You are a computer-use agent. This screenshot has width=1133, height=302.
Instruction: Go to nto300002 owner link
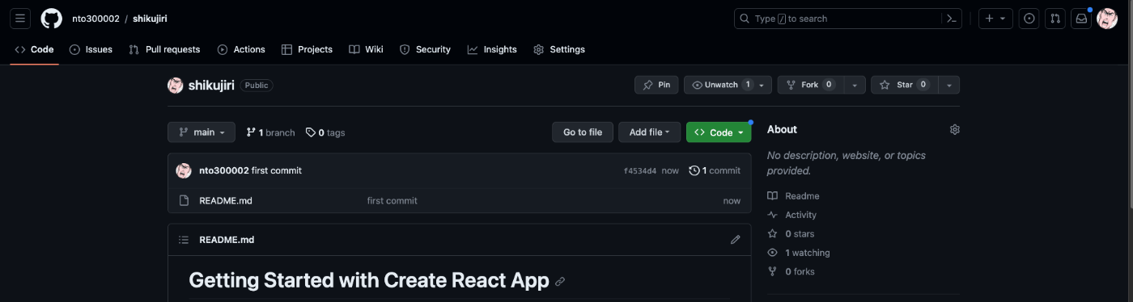pos(95,19)
